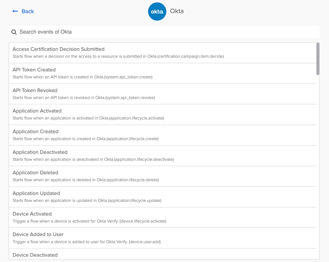Click the Back arrow icon
329x262 pixels.
pyautogui.click(x=15, y=11)
